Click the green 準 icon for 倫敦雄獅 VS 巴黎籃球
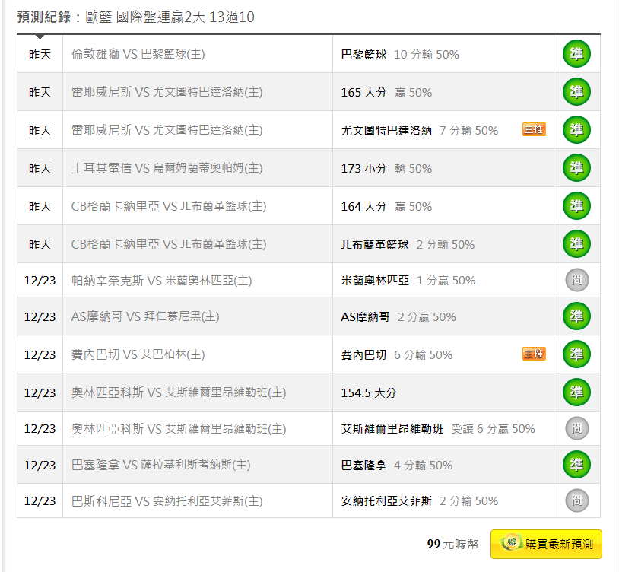The image size is (619, 572). pos(576,54)
